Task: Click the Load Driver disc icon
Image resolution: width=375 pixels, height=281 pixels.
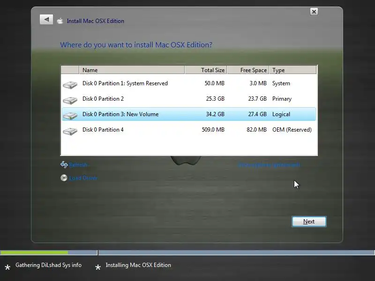Action: (64, 178)
